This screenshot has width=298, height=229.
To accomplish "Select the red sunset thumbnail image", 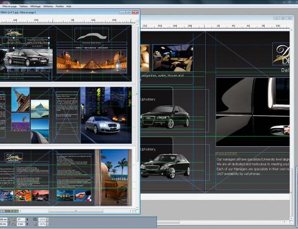I will pos(41,196).
